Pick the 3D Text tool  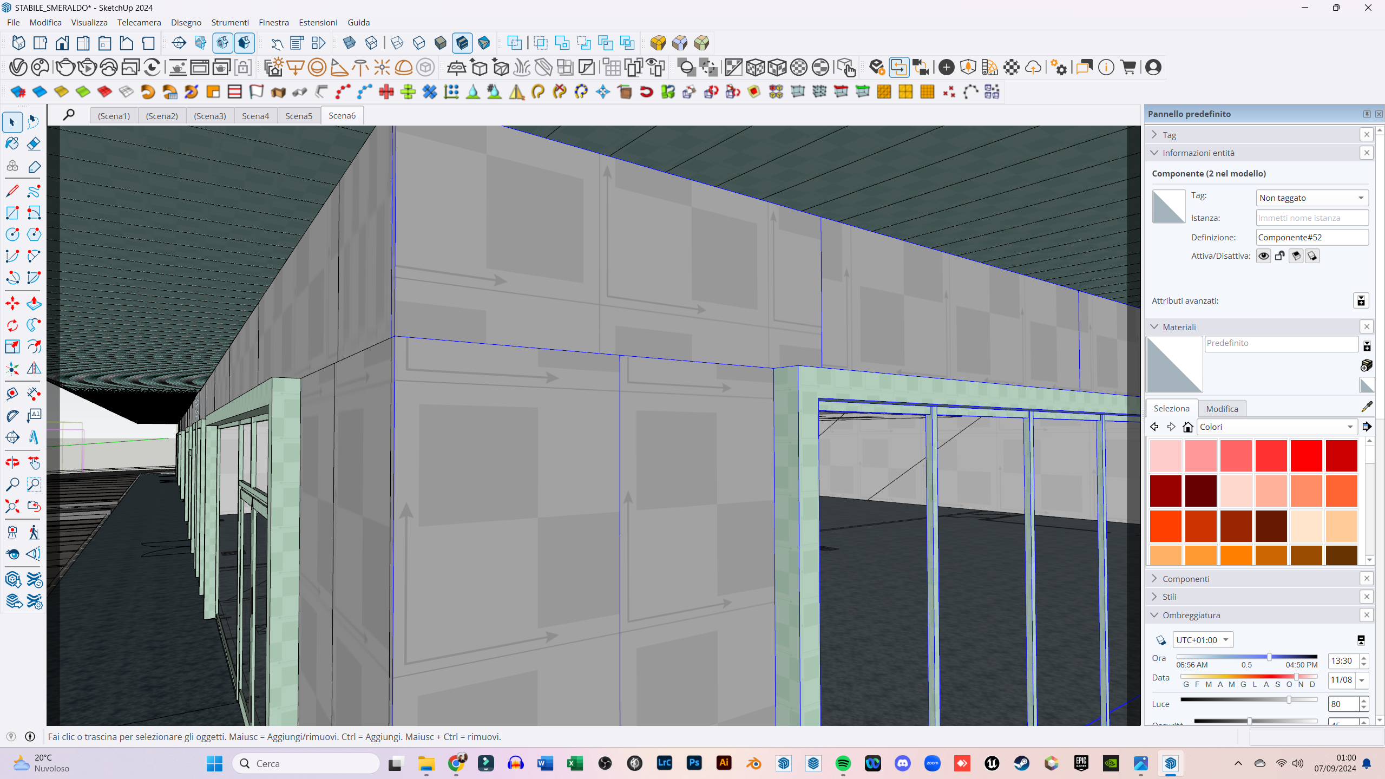click(x=34, y=437)
